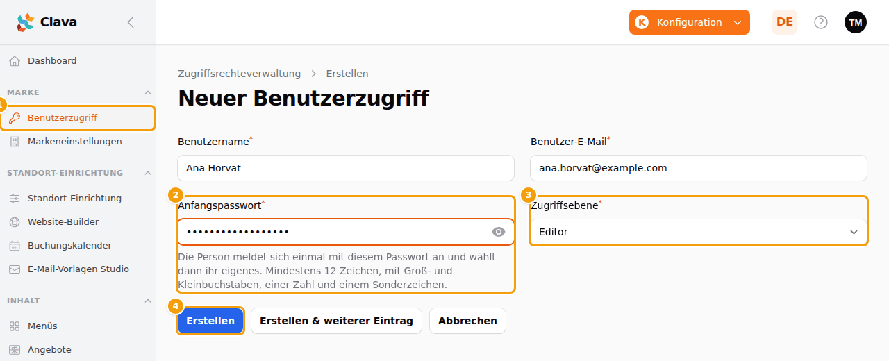
Task: Click the calendar icon for Buchungskalender
Action: 15,246
